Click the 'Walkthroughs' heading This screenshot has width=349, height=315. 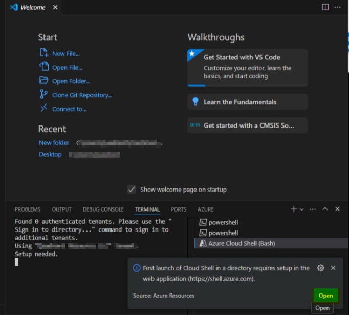tap(216, 37)
